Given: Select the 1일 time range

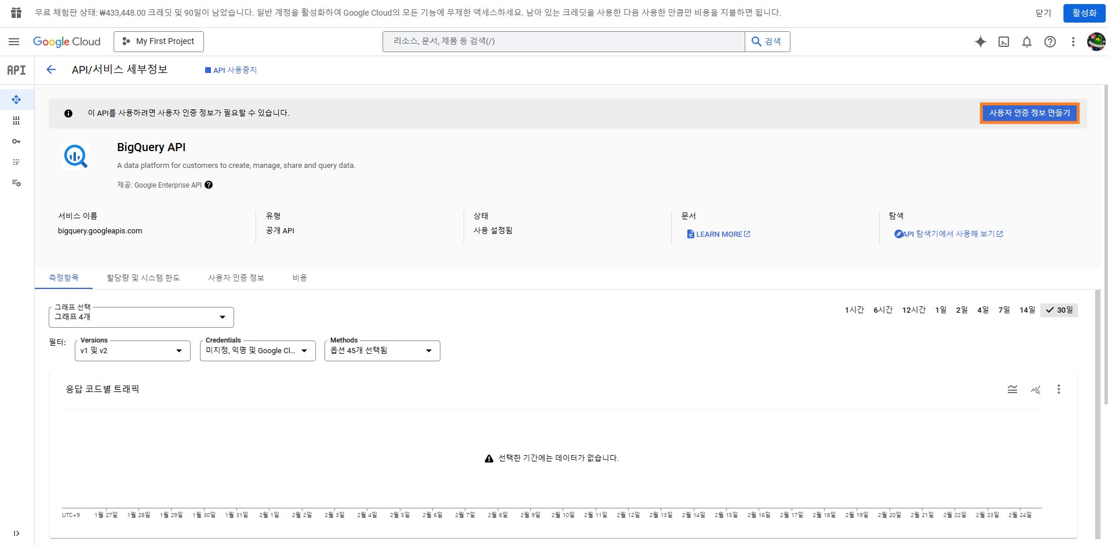Looking at the screenshot, I should click(941, 310).
